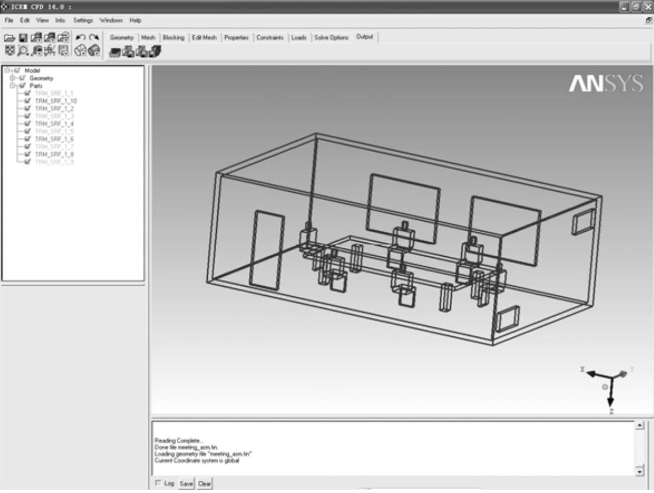654x493 pixels.
Task: Click the Select Solver icon under Output tab
Action: (x=116, y=52)
